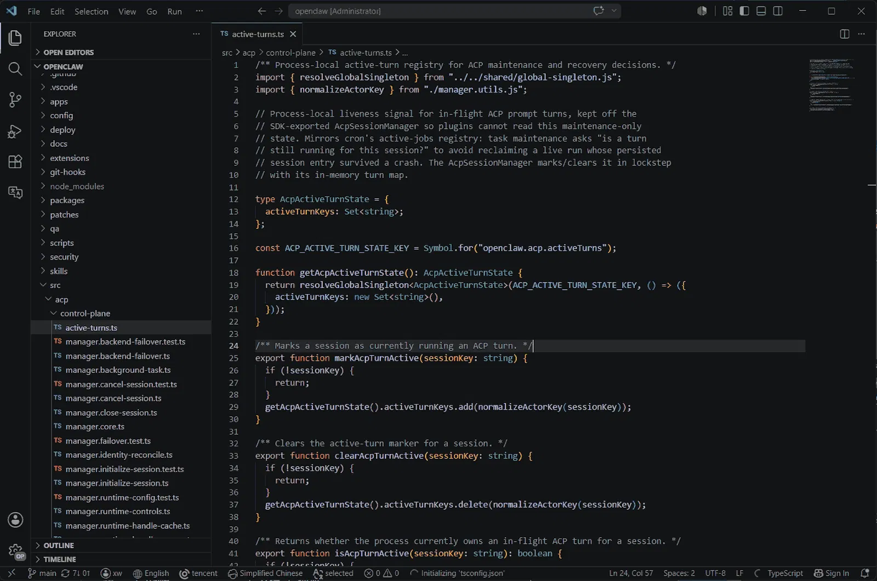Open the translation extension icon in the activity bar
The height and width of the screenshot is (581, 877).
pyautogui.click(x=15, y=192)
